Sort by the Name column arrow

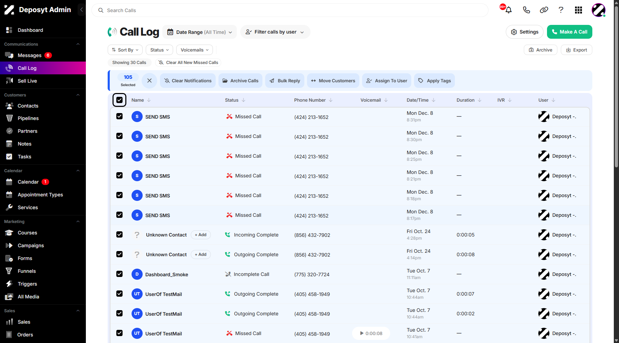point(149,100)
